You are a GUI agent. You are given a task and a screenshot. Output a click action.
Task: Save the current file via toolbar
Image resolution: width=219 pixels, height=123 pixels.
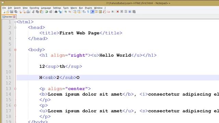click(x=12, y=12)
